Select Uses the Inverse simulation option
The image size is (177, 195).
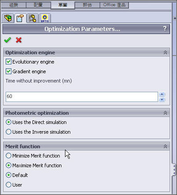[x=8, y=132]
